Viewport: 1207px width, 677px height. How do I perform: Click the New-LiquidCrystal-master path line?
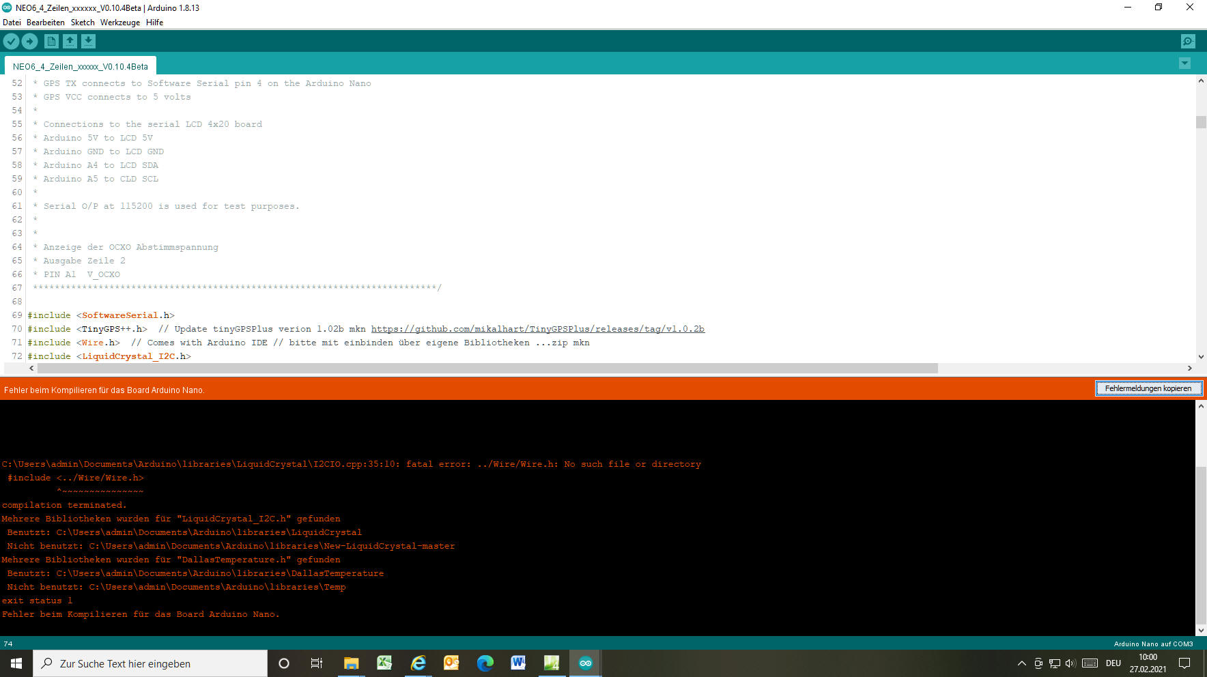point(231,546)
